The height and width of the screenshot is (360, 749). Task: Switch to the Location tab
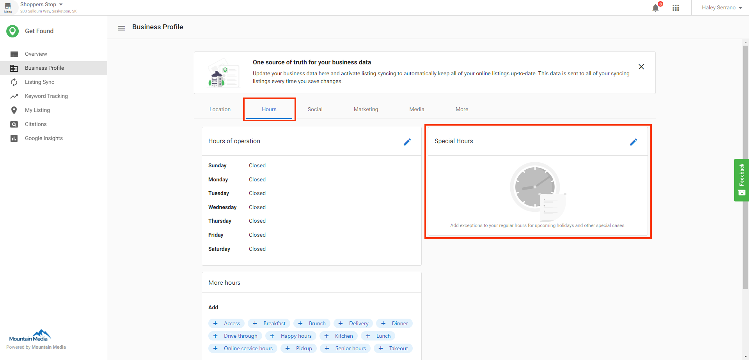220,109
